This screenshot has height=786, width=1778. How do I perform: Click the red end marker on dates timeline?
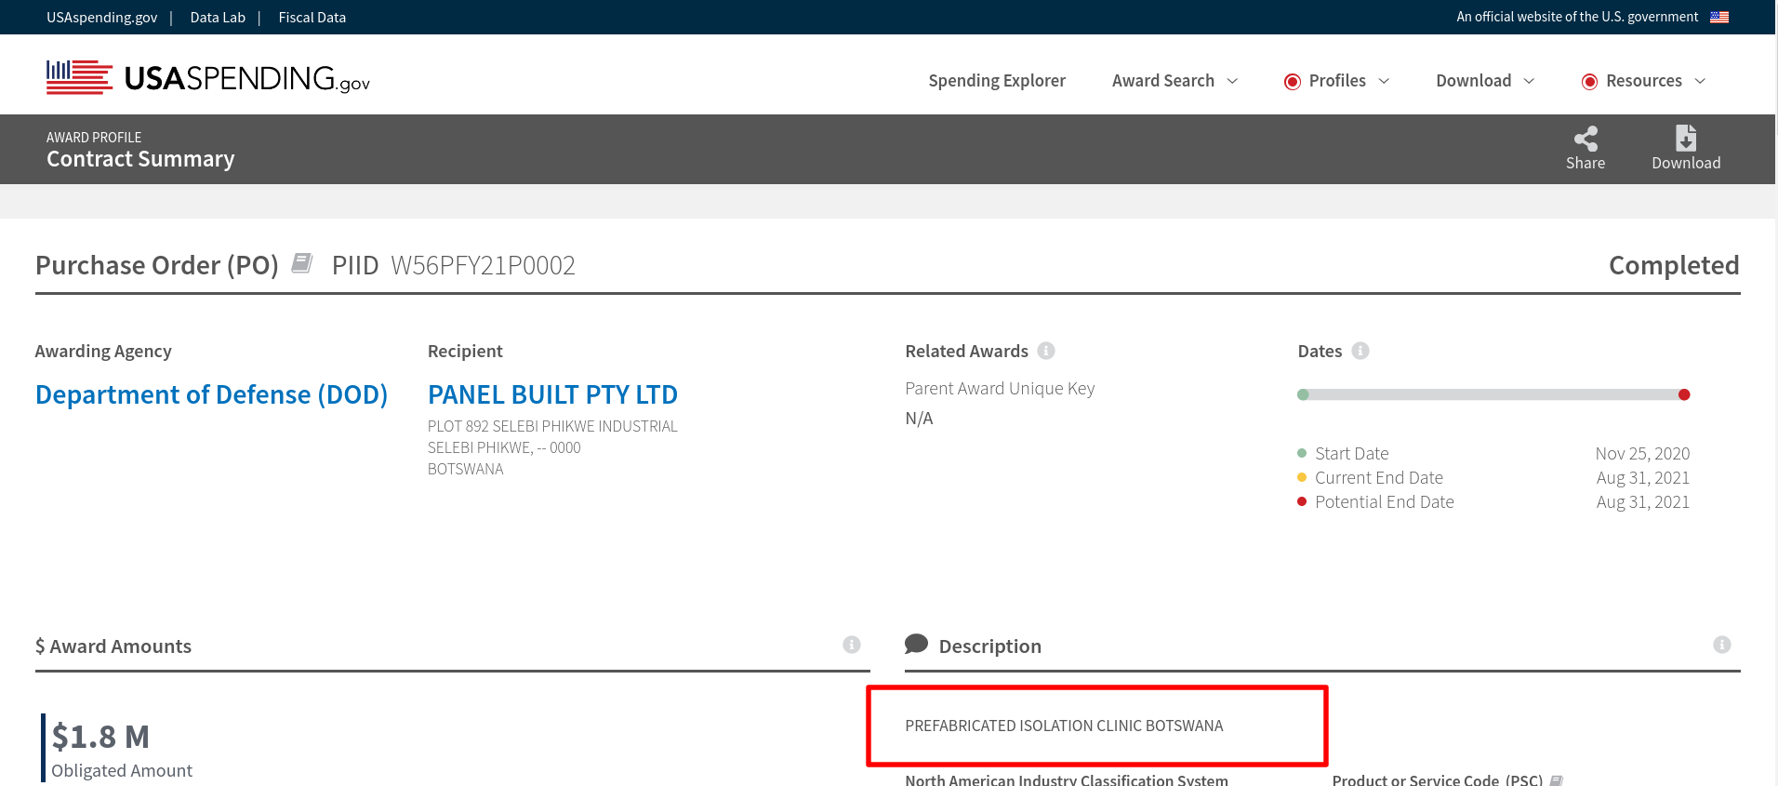pos(1684,394)
